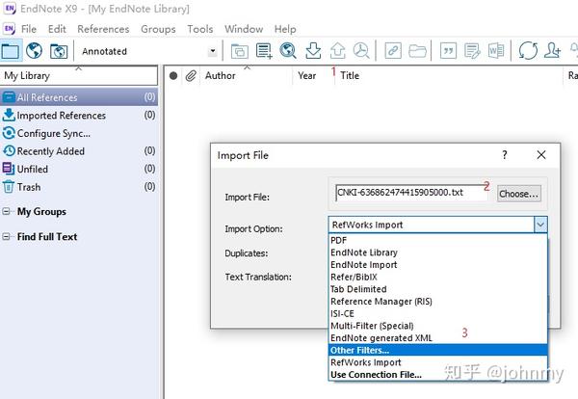
Task: Select Online Search Mode globe icon
Action: [x=34, y=50]
